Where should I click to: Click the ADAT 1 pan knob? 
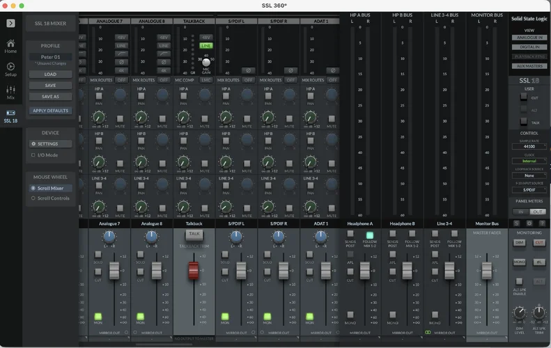pos(320,237)
